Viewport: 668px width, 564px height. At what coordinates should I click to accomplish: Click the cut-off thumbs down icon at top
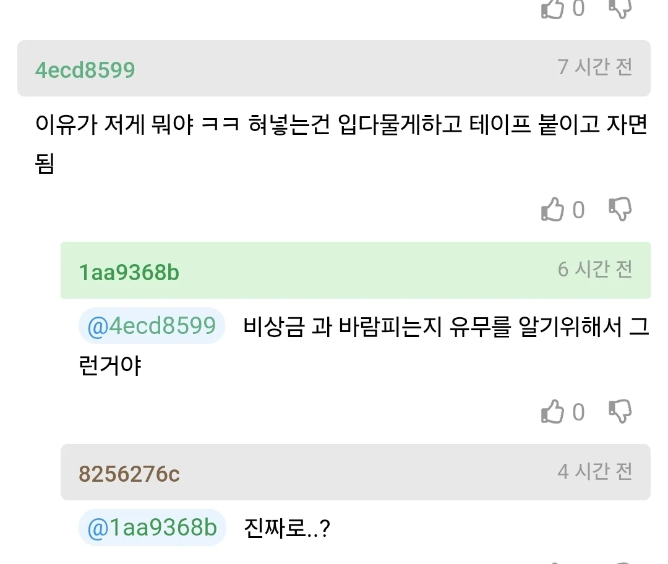pos(620,7)
